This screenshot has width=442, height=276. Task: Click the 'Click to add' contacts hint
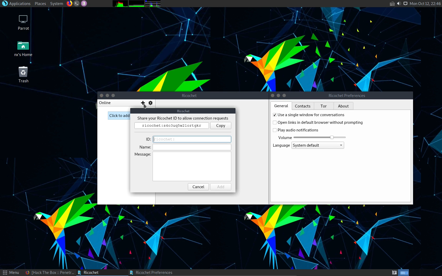[119, 116]
